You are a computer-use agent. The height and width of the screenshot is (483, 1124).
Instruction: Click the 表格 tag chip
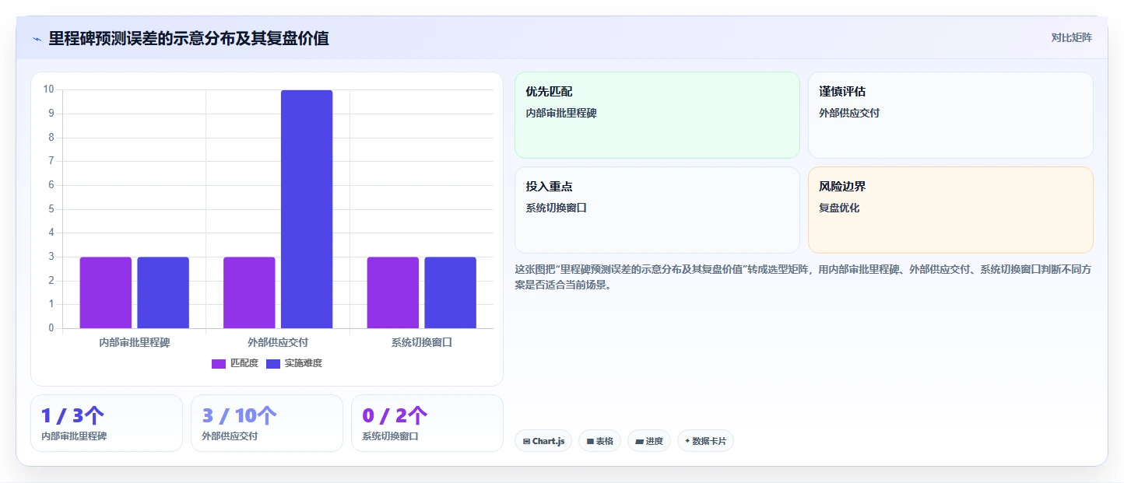click(599, 441)
